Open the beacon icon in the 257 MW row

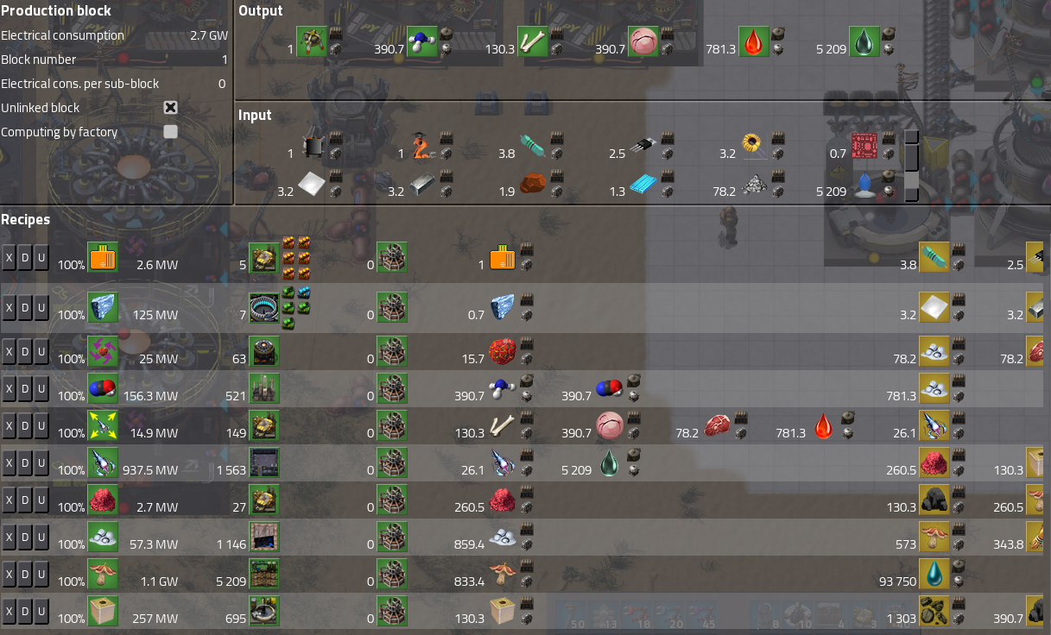[392, 611]
